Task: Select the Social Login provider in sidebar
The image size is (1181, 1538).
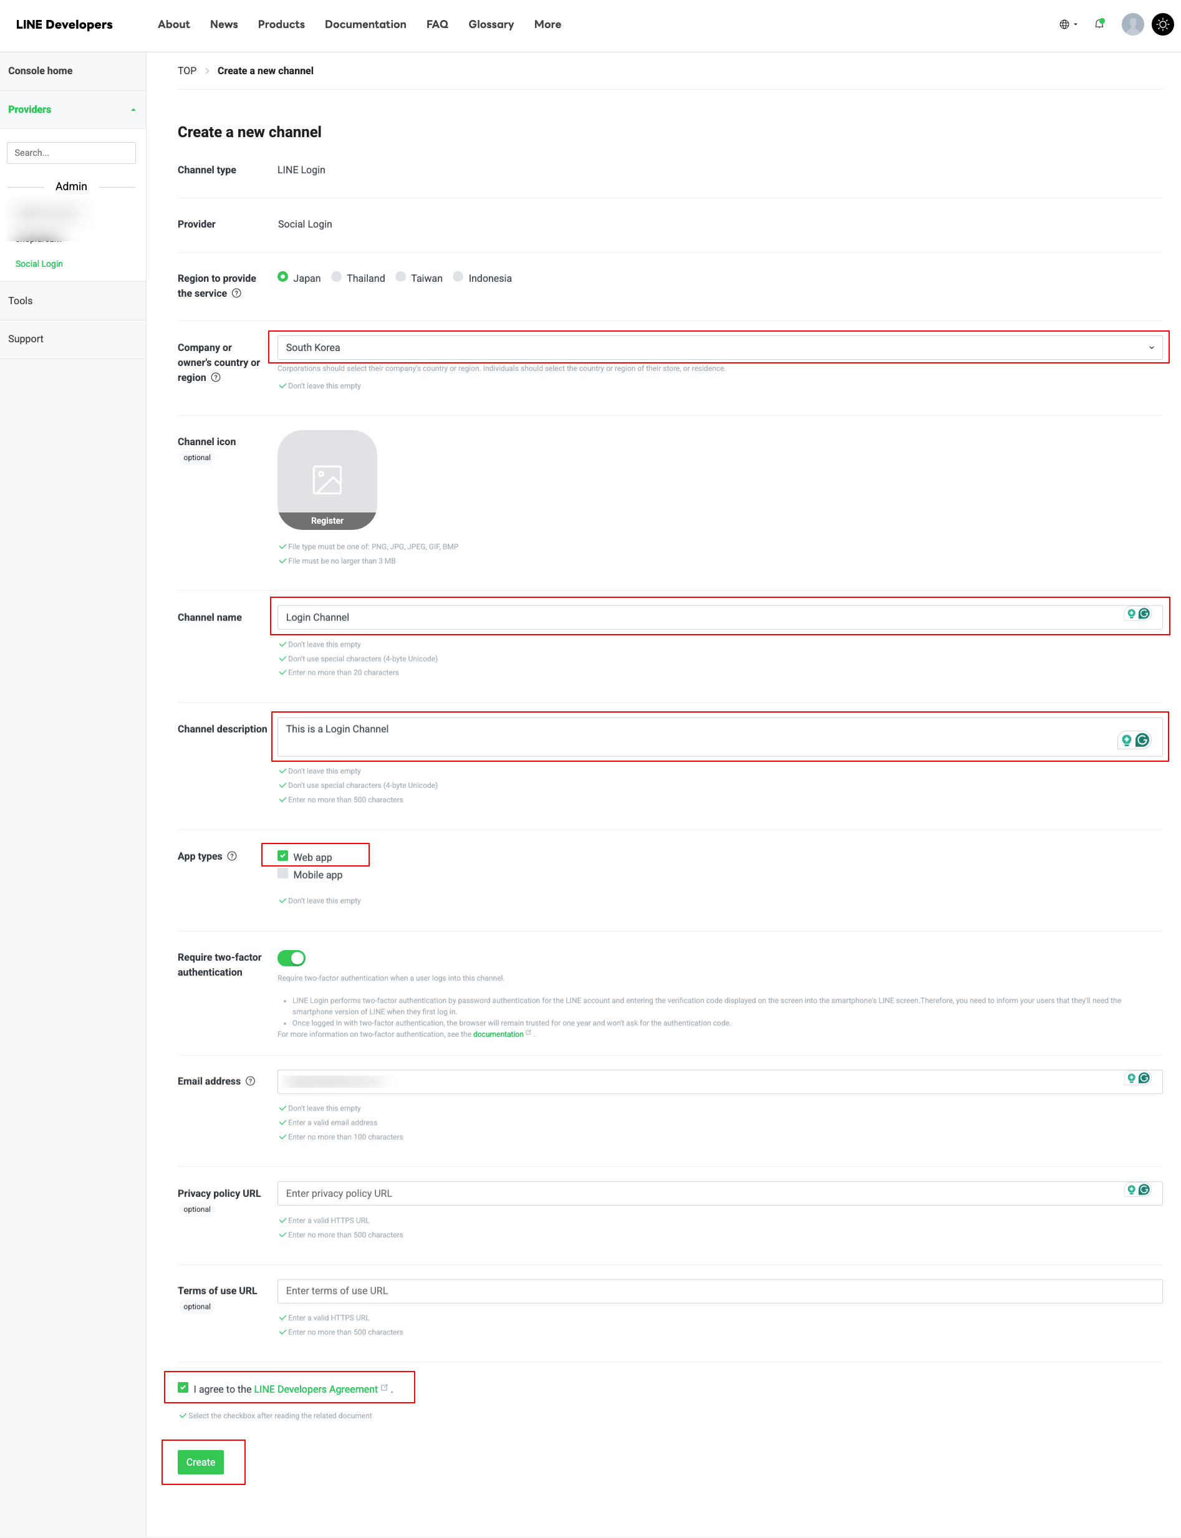Action: click(39, 264)
